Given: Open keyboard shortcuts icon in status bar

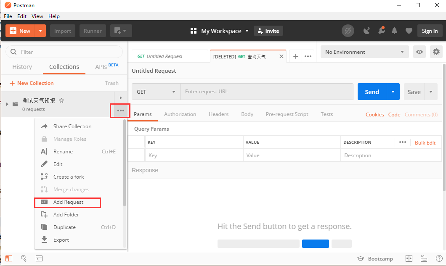Looking at the screenshot, I should click(x=424, y=258).
